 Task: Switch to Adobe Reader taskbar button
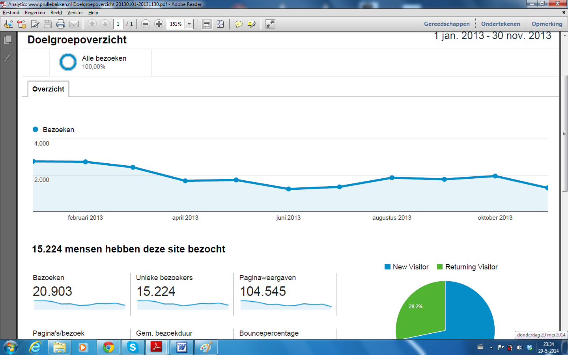157,348
